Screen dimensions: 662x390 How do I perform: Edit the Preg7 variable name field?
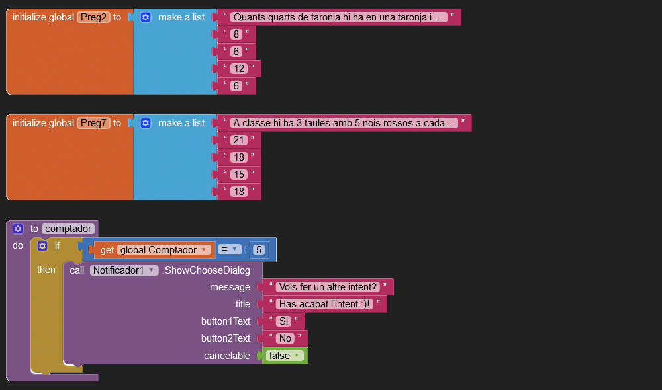[x=93, y=123]
